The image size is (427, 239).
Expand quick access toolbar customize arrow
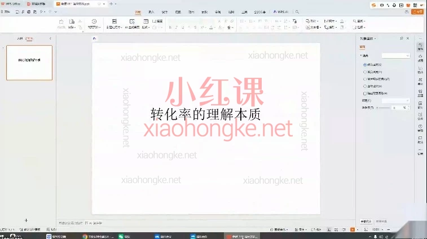56,12
